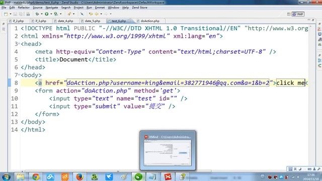322x181 pixels.
Task: Click the Back navigation arrow icon
Action: tap(97, 14)
